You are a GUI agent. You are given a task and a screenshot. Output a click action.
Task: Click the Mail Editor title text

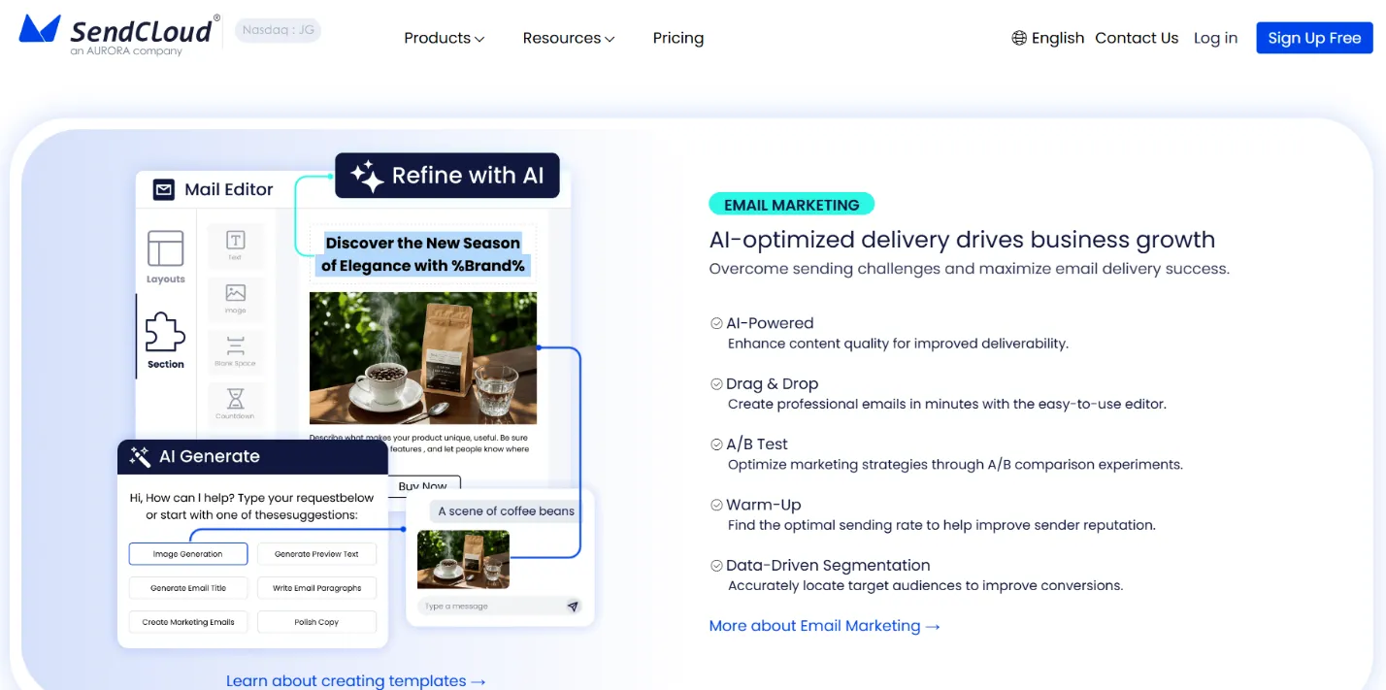pos(229,189)
